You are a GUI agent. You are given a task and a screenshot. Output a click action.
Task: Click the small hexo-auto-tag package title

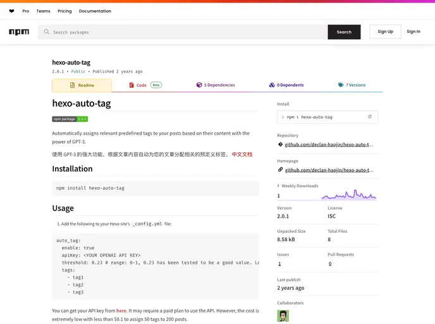71,63
